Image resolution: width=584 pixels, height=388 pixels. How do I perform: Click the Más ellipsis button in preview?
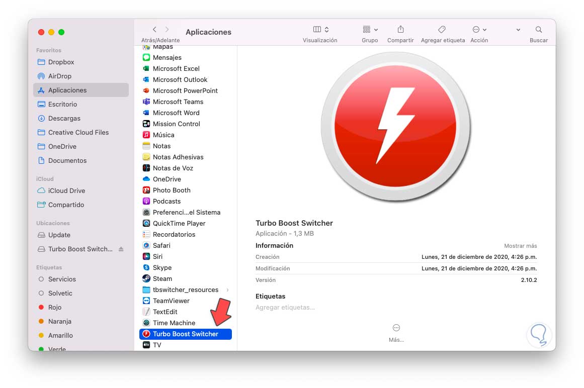[396, 328]
